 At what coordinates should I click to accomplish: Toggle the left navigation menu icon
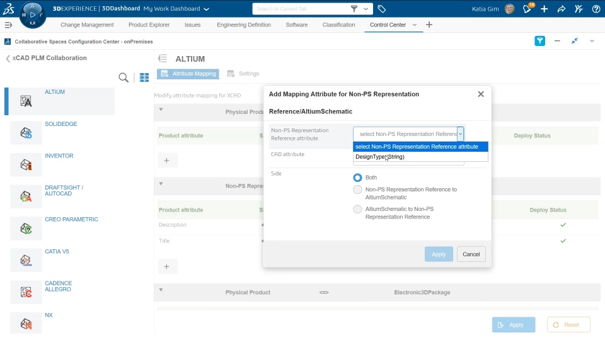pos(8,25)
